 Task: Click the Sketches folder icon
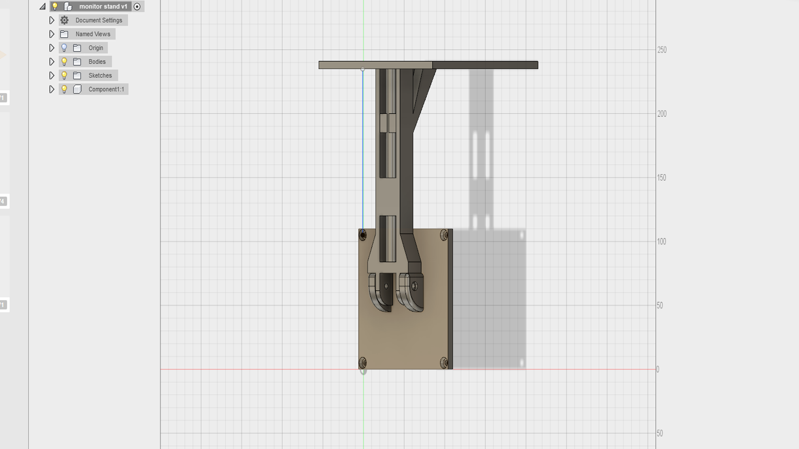click(77, 76)
